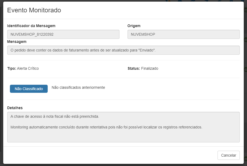
Task: Click the 'Identificador da Mensagem' label
Action: [x=31, y=26]
